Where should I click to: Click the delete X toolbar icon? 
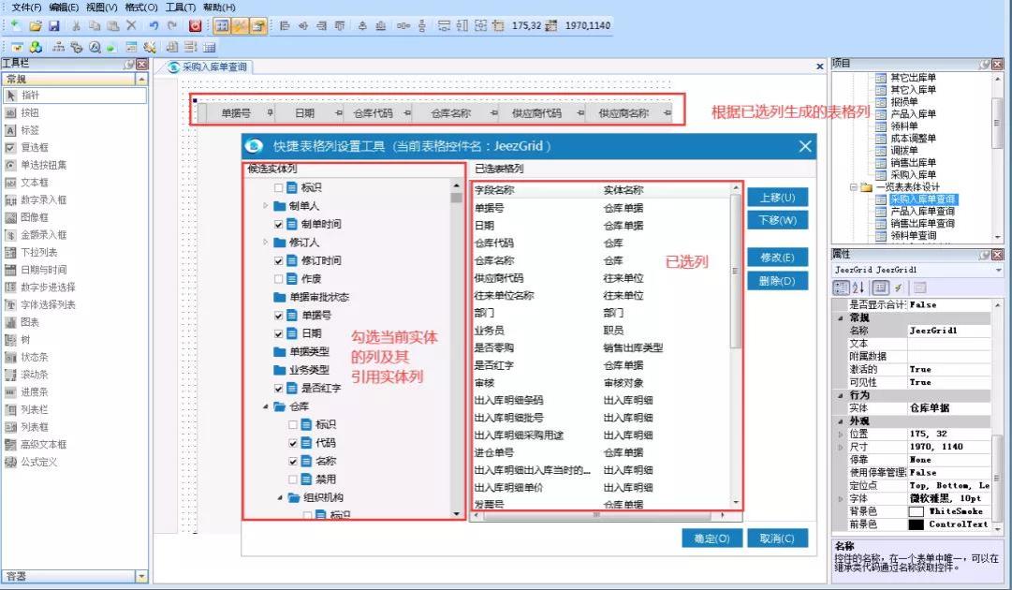point(132,26)
